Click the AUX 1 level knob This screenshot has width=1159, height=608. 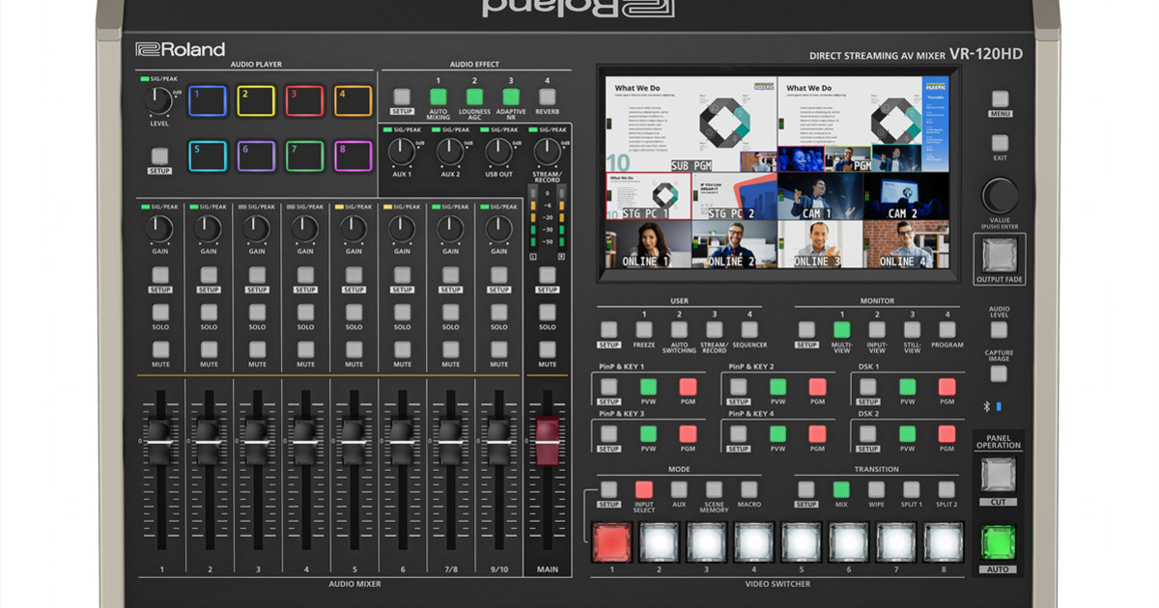pyautogui.click(x=402, y=152)
